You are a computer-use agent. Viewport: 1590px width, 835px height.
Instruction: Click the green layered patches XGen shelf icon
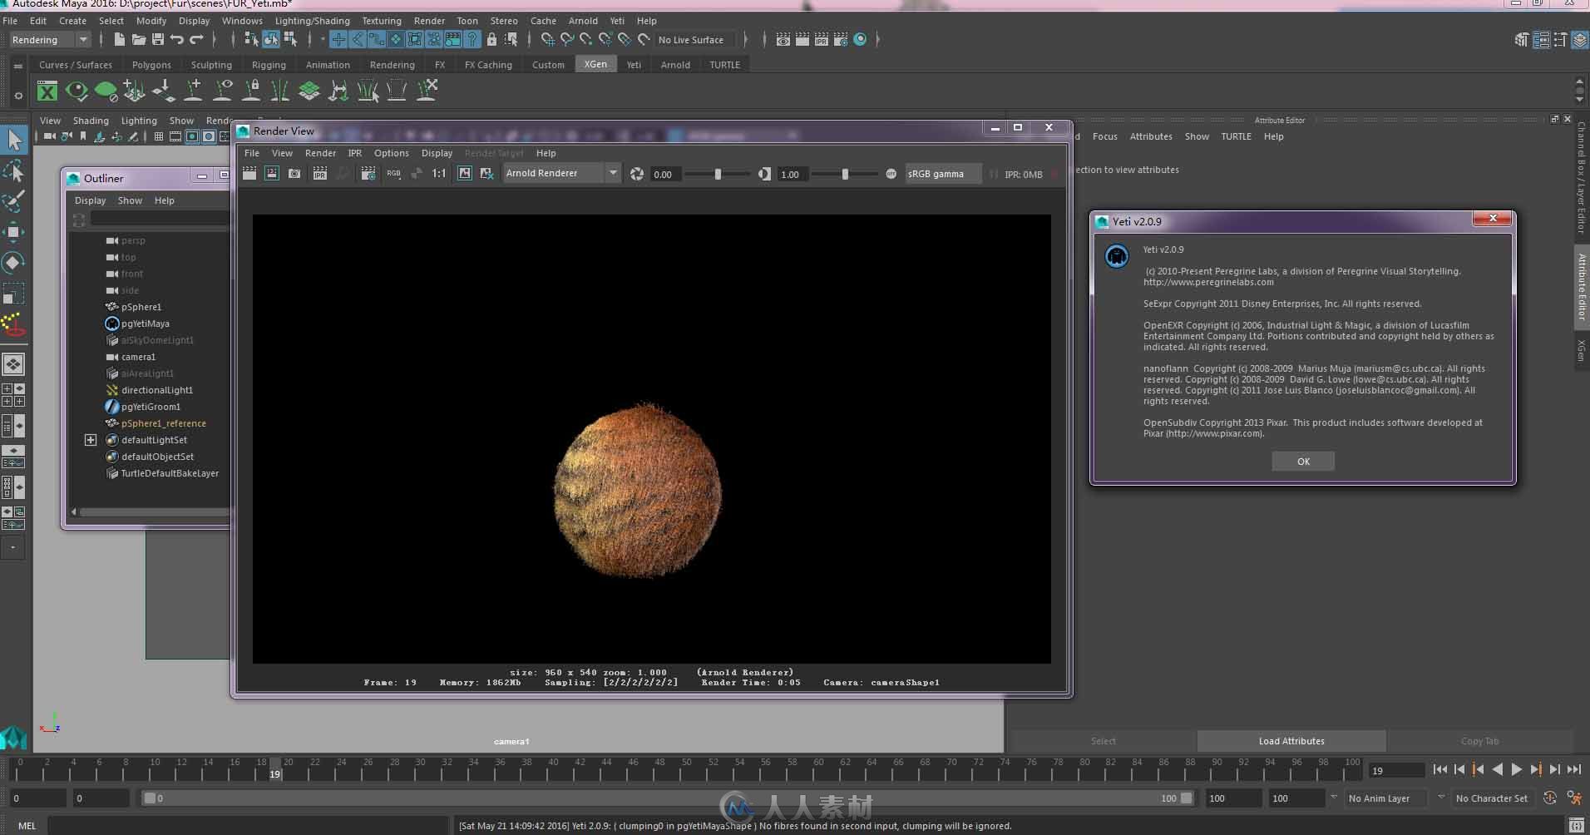309,91
